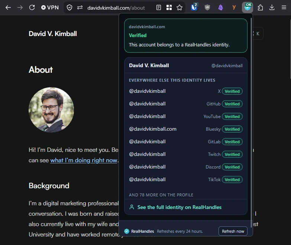Click the person icon beside full identity link
This screenshot has height=245, width=291.
(x=132, y=207)
